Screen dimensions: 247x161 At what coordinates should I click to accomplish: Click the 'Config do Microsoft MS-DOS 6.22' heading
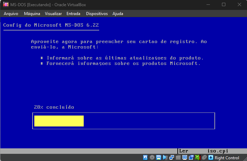51,25
